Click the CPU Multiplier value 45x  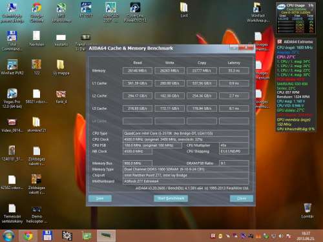pyautogui.click(x=234, y=145)
